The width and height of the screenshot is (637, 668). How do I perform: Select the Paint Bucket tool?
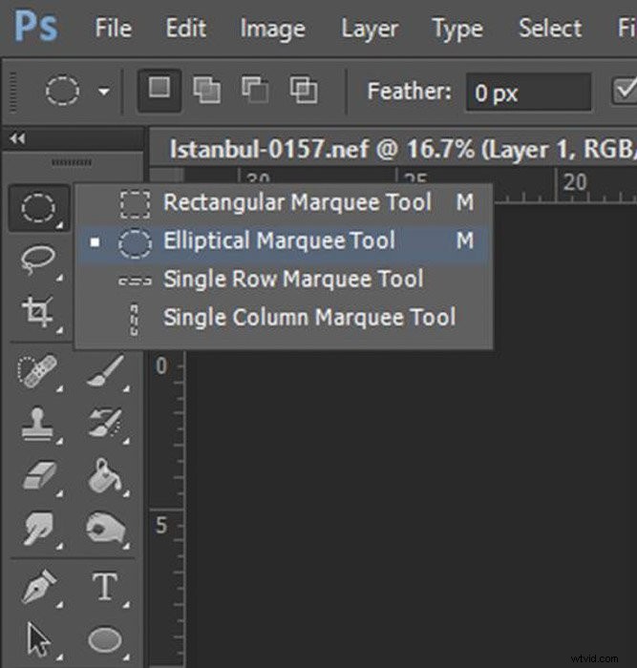(106, 476)
